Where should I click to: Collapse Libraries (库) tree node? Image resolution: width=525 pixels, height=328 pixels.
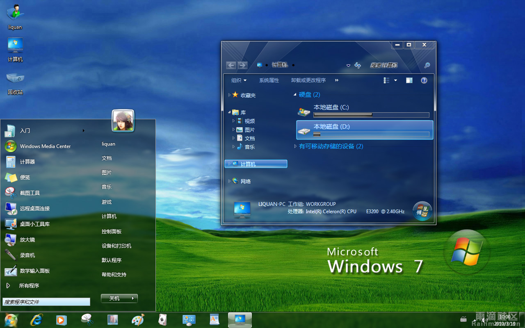[x=229, y=112]
